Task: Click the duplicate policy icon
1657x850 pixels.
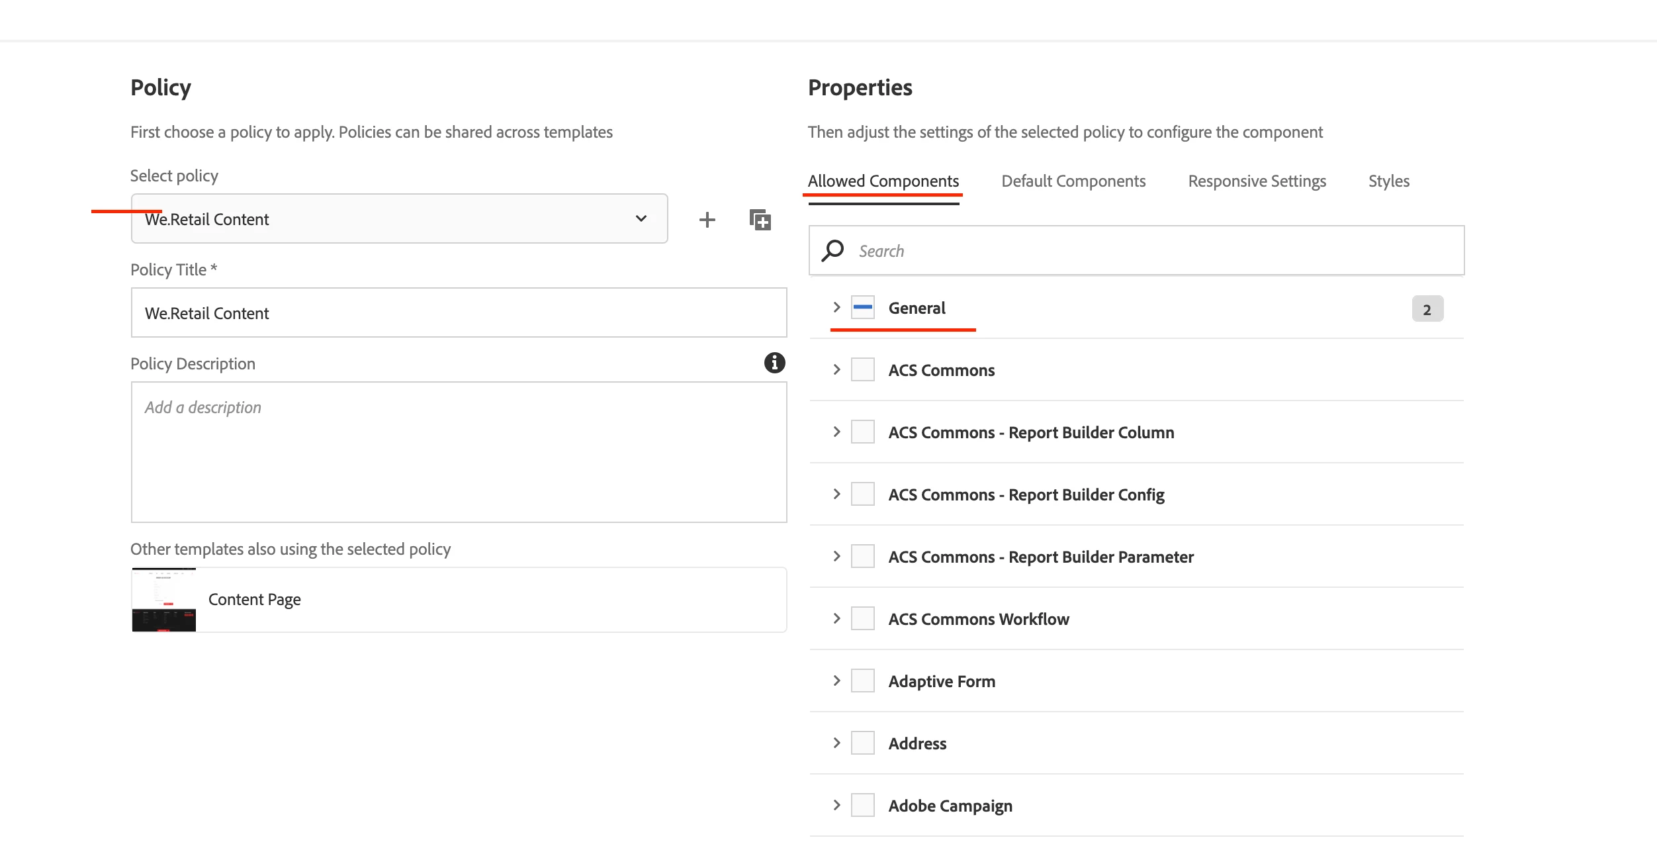Action: 760,220
